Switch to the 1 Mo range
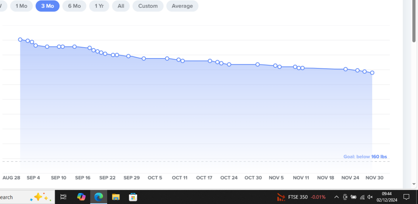 21,6
